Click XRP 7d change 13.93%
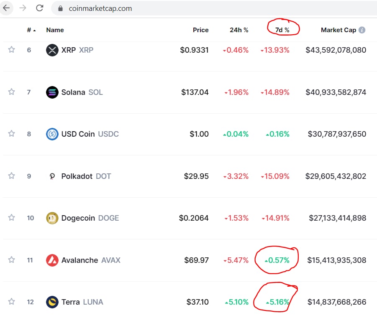 click(275, 50)
